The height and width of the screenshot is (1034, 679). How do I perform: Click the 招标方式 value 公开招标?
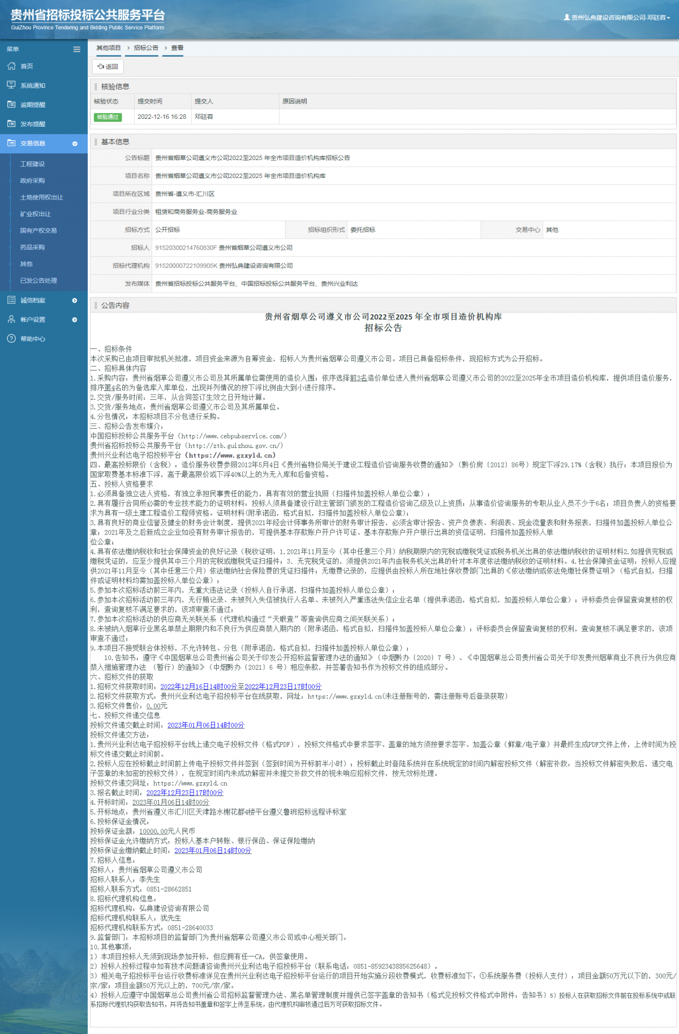tap(167, 230)
